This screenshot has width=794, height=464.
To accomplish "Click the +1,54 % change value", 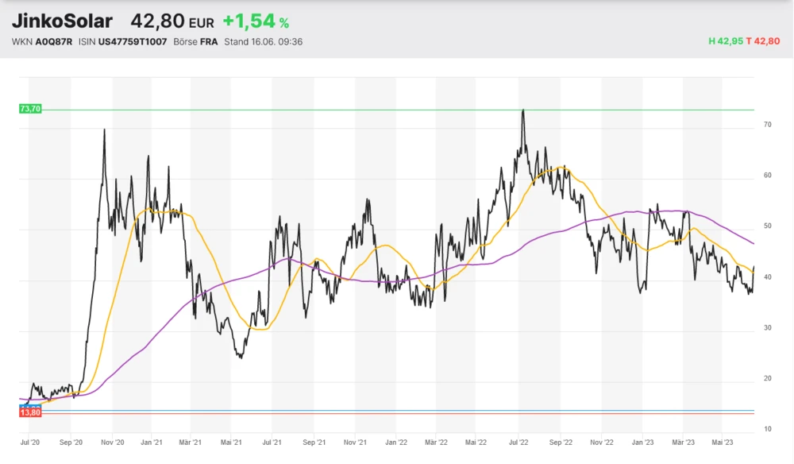I will [255, 21].
